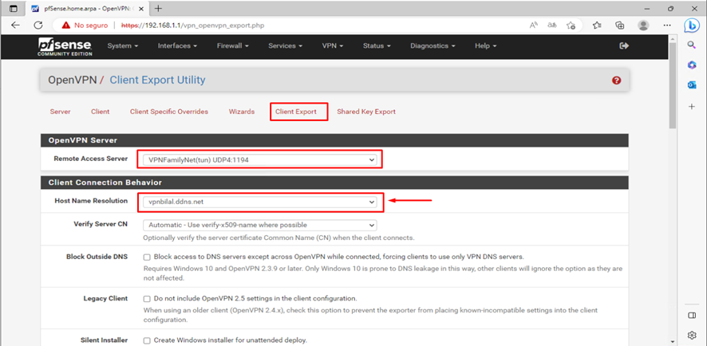Select the Client Export tab

click(x=296, y=112)
